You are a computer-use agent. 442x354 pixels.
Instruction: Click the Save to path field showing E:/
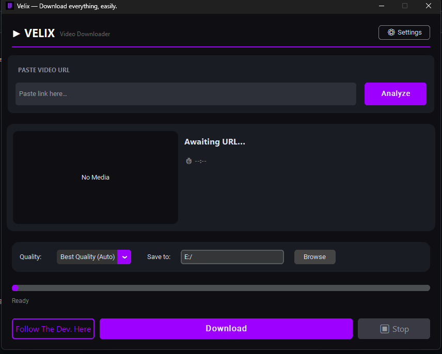232,257
